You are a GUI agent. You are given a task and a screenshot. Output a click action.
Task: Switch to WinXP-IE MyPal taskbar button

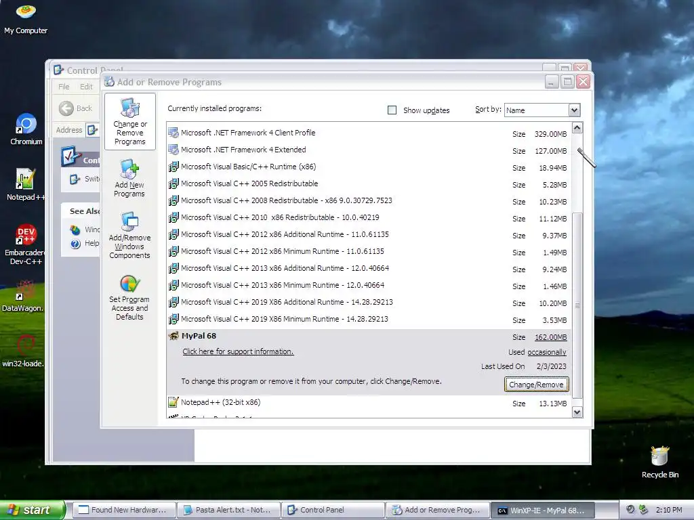click(x=542, y=510)
